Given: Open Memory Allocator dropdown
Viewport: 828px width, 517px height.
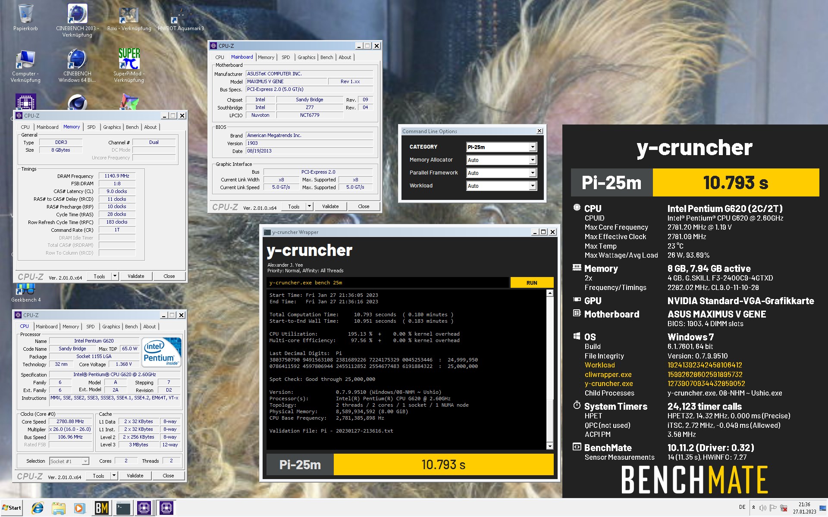Looking at the screenshot, I should (x=501, y=160).
